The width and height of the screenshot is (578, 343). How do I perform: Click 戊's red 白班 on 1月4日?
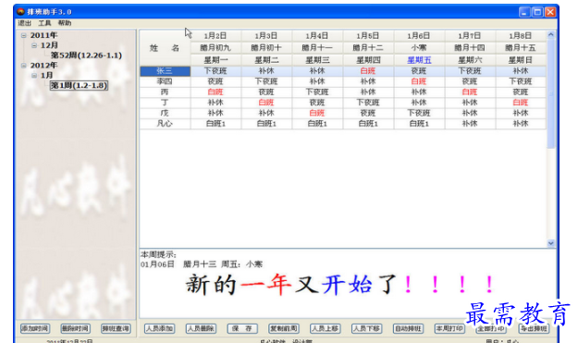coord(317,113)
